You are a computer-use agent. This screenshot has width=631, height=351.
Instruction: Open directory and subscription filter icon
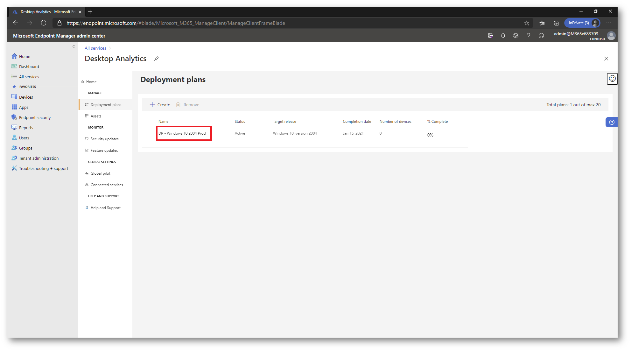click(490, 36)
